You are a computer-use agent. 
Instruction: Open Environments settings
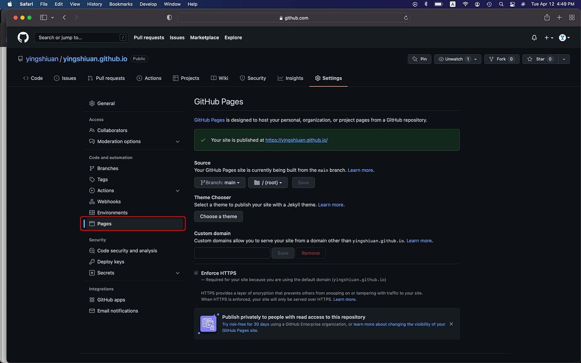(134, 213)
